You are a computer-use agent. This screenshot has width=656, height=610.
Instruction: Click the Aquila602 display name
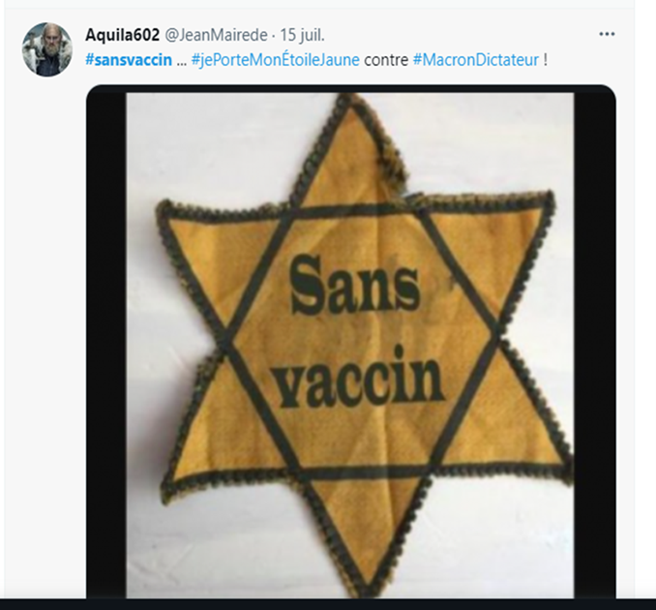[x=122, y=35]
